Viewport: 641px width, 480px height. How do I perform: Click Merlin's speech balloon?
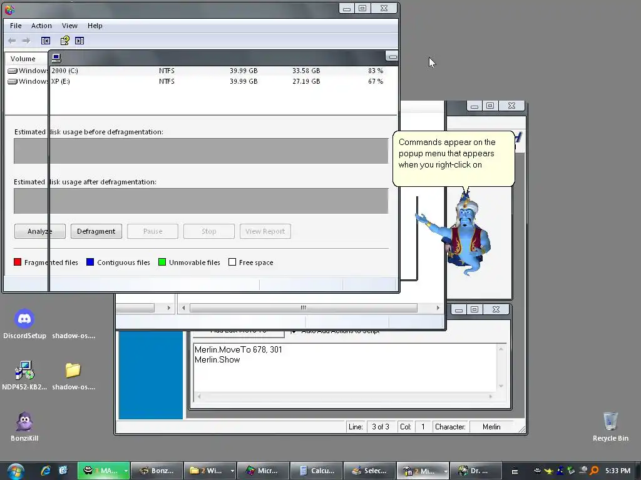tap(453, 158)
